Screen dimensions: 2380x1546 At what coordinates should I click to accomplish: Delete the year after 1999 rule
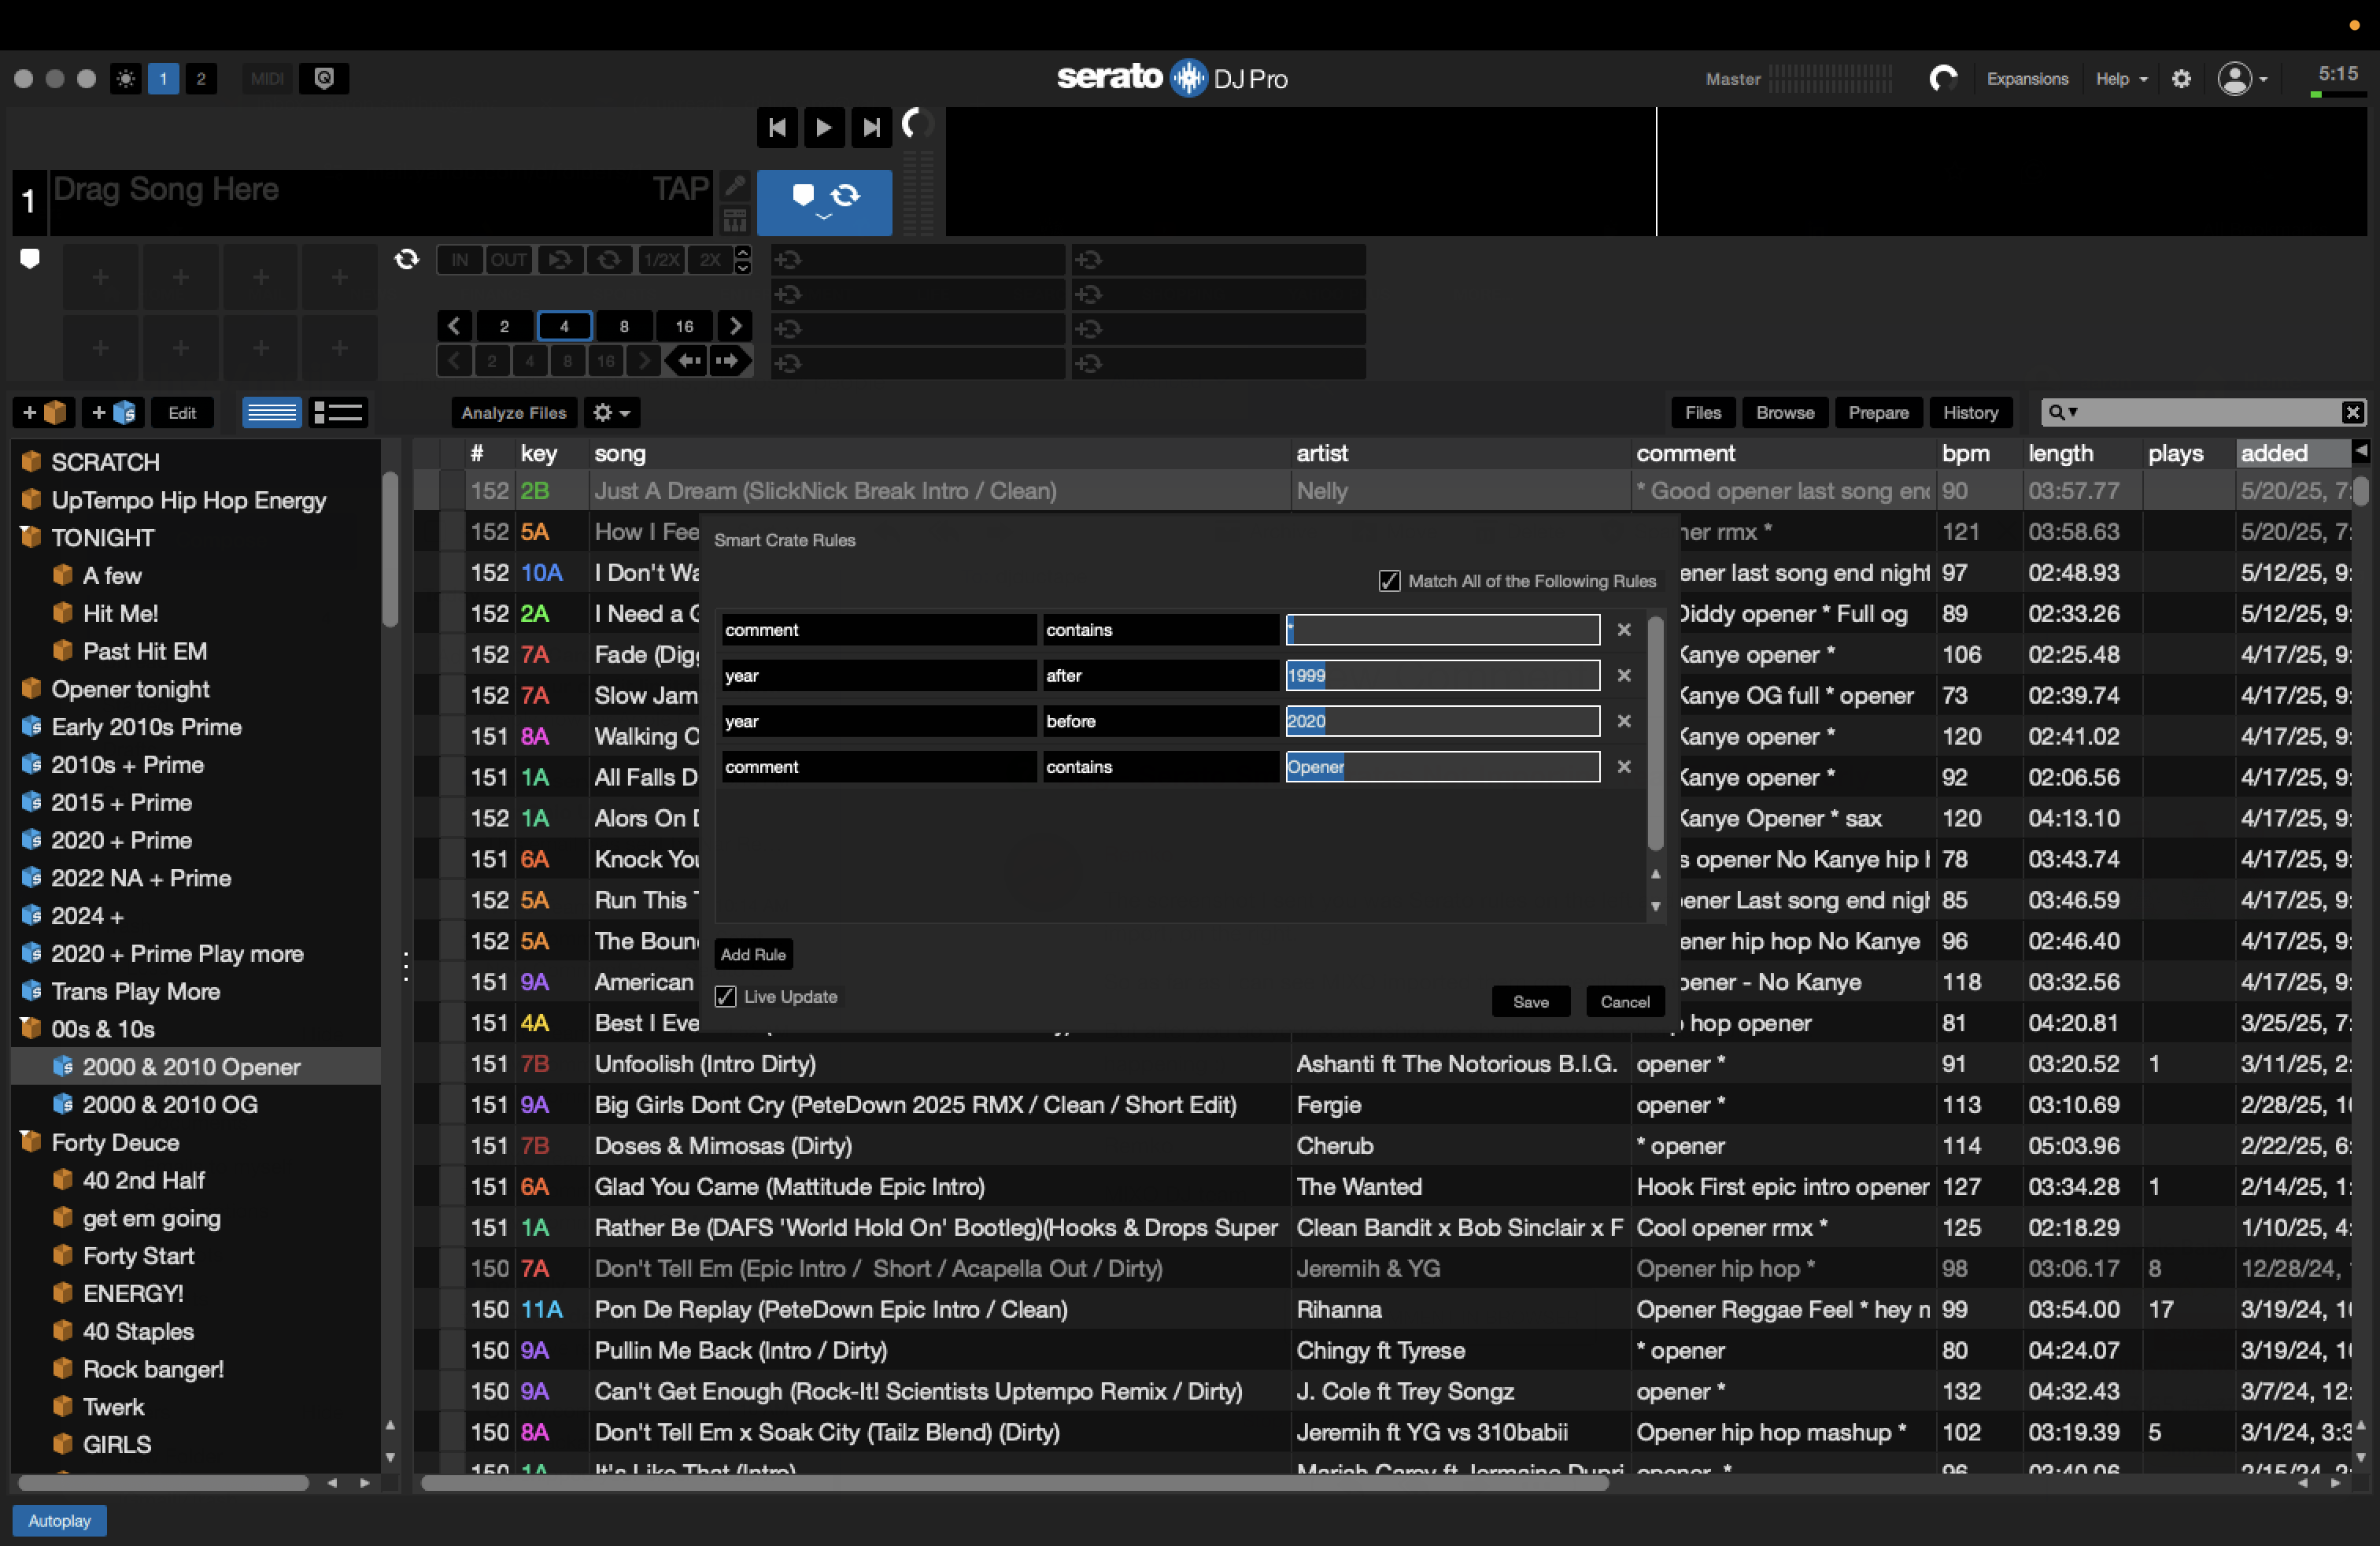[x=1623, y=675]
